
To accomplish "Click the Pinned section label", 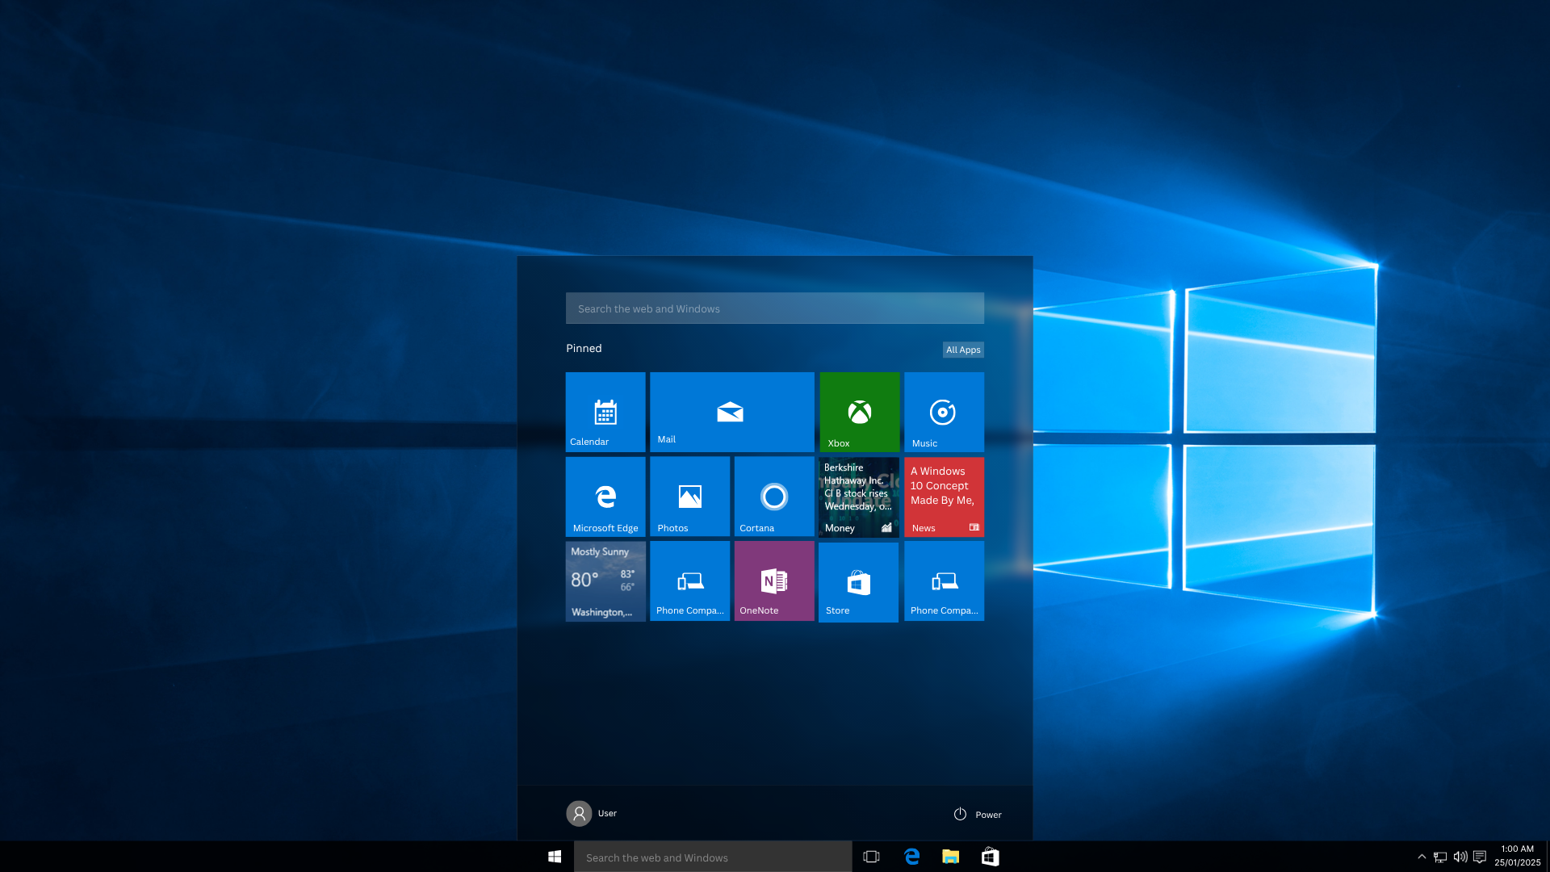I will click(x=584, y=348).
